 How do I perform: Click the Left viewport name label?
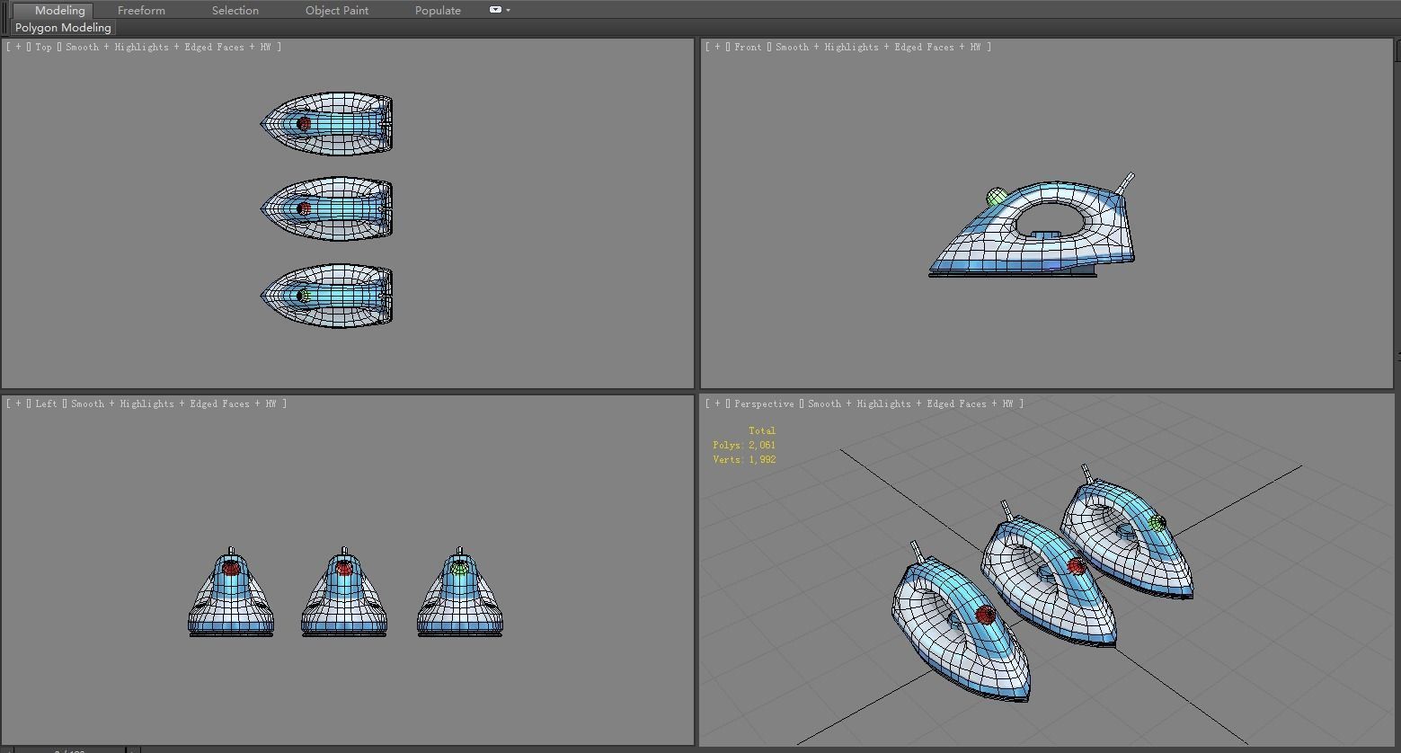coord(46,403)
